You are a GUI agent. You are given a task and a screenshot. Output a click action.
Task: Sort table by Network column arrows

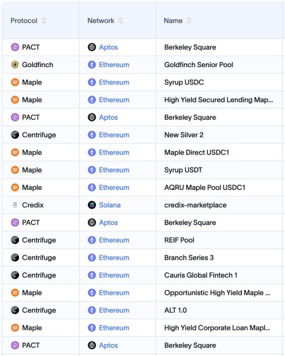[x=121, y=21]
